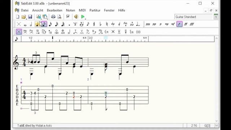Screen dimensions: 231x130
Task: Set dynamics to fff
Action: 192,24
